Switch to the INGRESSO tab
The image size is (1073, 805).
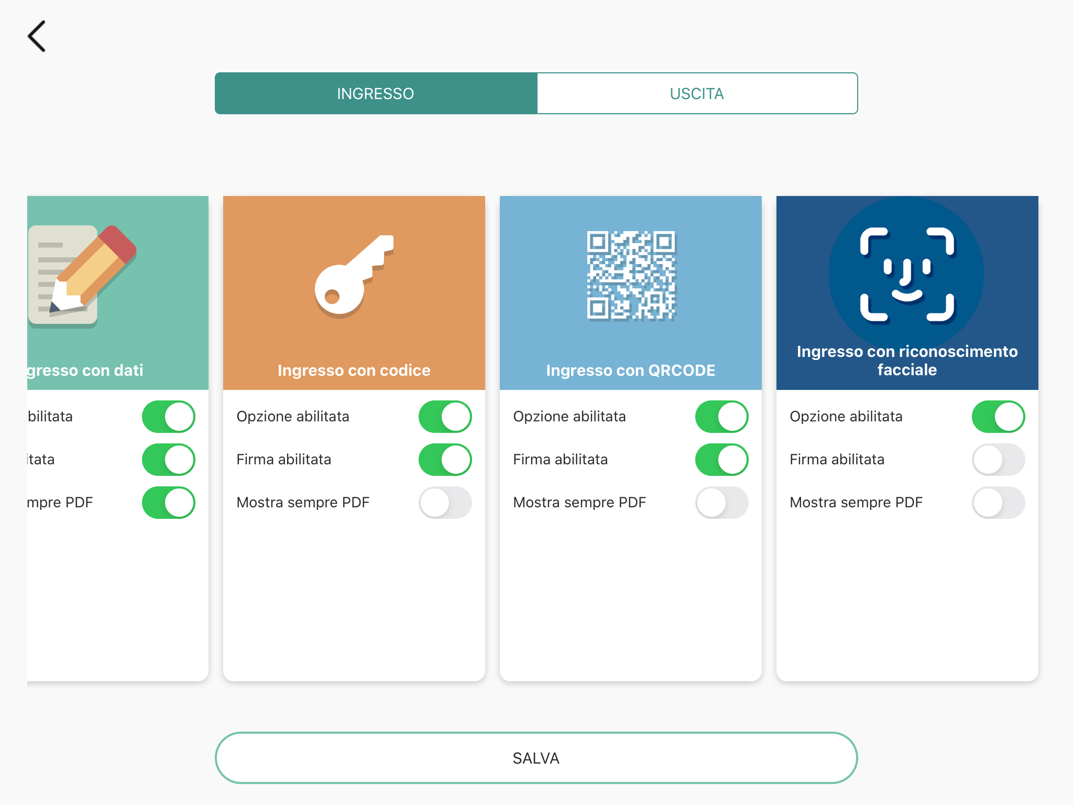(x=376, y=93)
